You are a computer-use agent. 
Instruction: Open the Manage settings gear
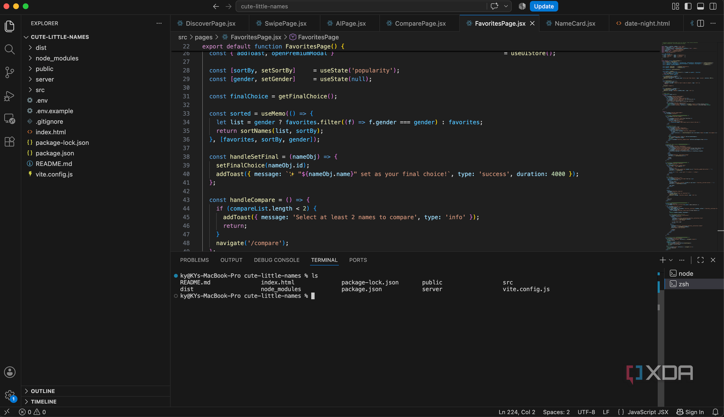[x=9, y=395]
